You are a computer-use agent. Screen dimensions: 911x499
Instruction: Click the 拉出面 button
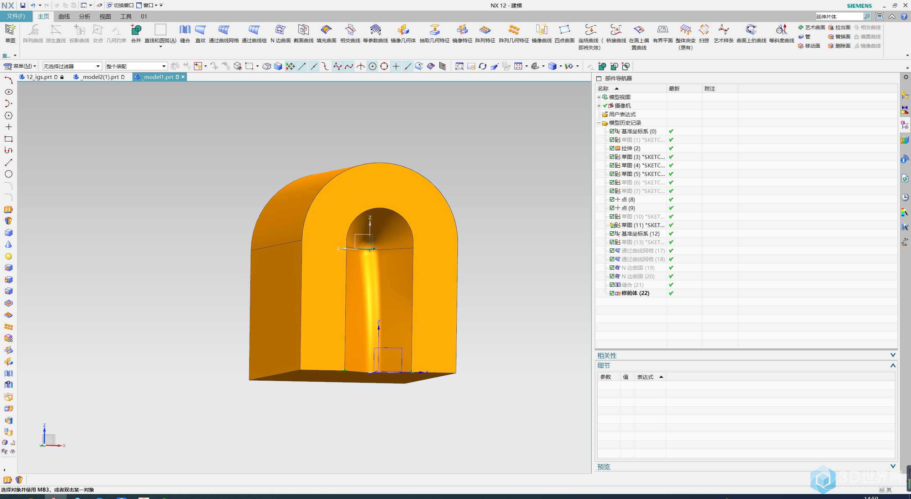pyautogui.click(x=839, y=27)
